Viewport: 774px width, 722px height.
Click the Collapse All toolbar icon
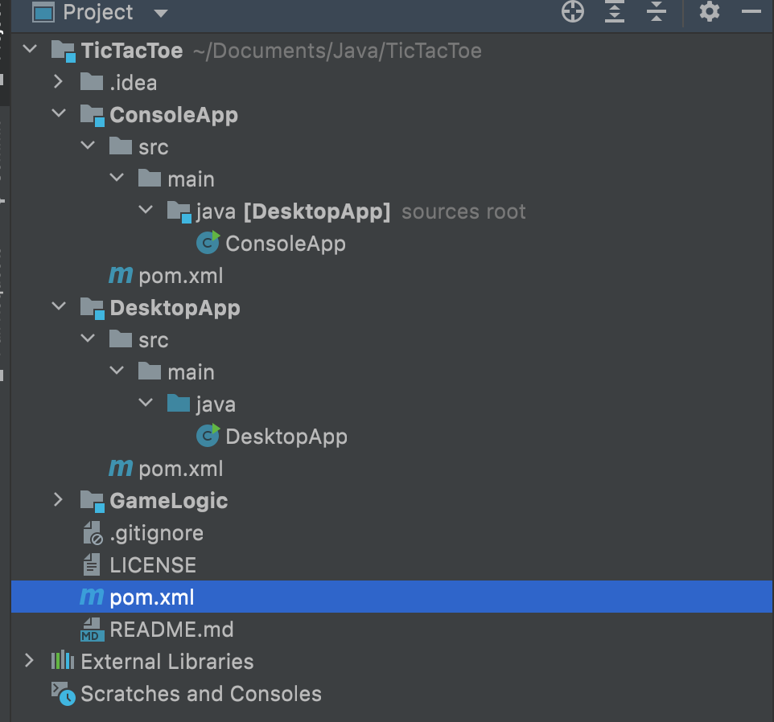click(x=656, y=11)
